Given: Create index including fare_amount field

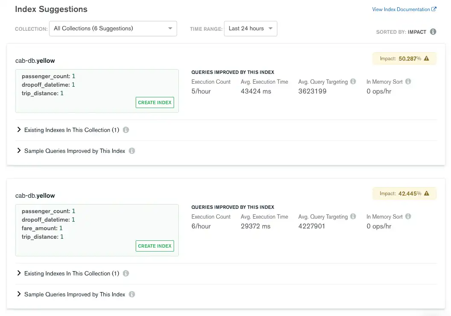Looking at the screenshot, I should 155,246.
